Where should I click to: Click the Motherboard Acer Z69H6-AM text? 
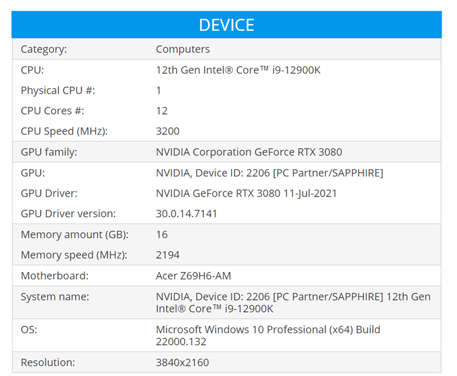pyautogui.click(x=193, y=276)
